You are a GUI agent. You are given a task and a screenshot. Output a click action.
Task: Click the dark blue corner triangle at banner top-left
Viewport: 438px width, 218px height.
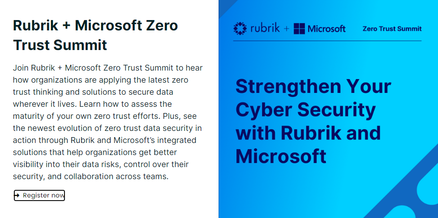pos(225,4)
